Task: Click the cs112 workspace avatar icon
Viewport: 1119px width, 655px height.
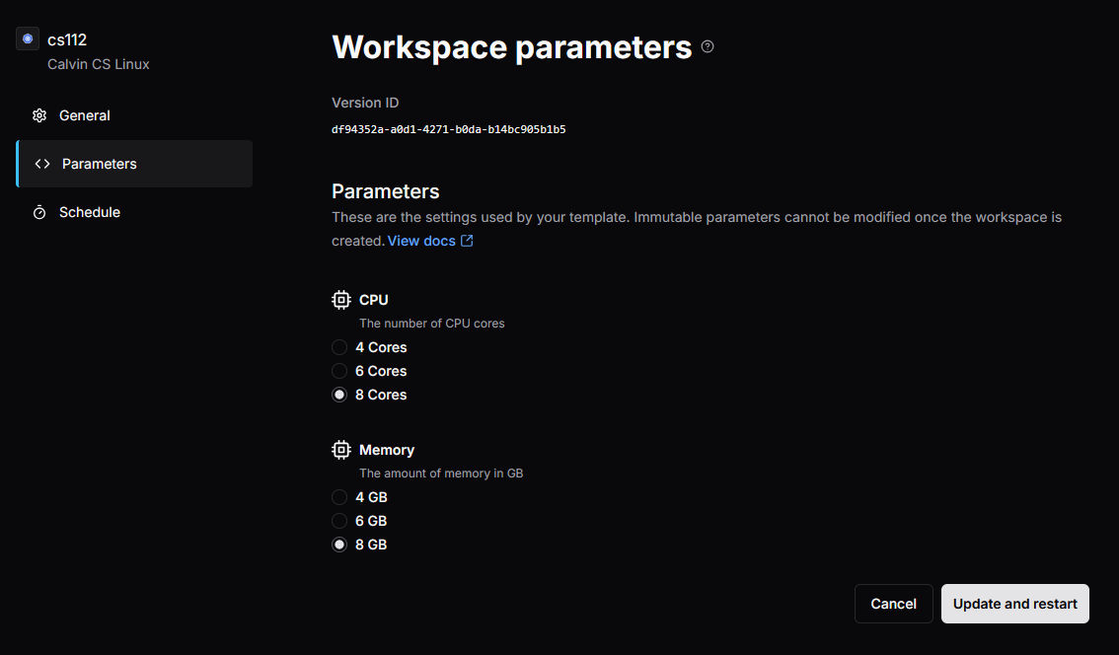Action: click(x=28, y=39)
